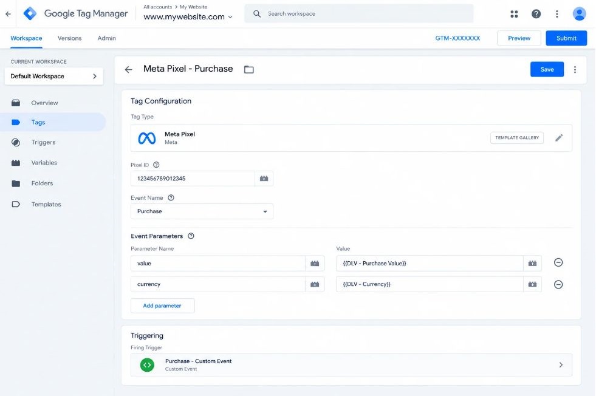Image resolution: width=596 pixels, height=396 pixels.
Task: Show help for Event Name
Action: click(x=171, y=197)
